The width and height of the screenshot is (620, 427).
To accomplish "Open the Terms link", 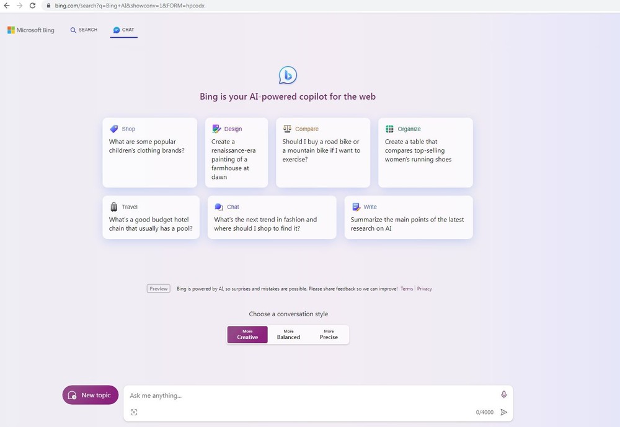I will coord(407,289).
